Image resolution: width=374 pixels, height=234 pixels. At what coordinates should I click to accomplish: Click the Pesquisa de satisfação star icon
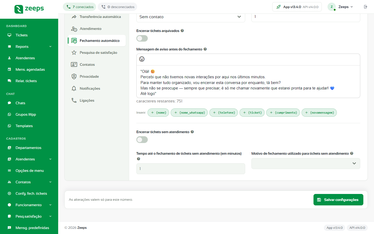click(74, 53)
